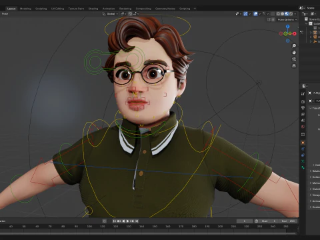Screen dimensions: 320x240
Task: Switch perspective/orthographic view icon
Action: pos(294,66)
